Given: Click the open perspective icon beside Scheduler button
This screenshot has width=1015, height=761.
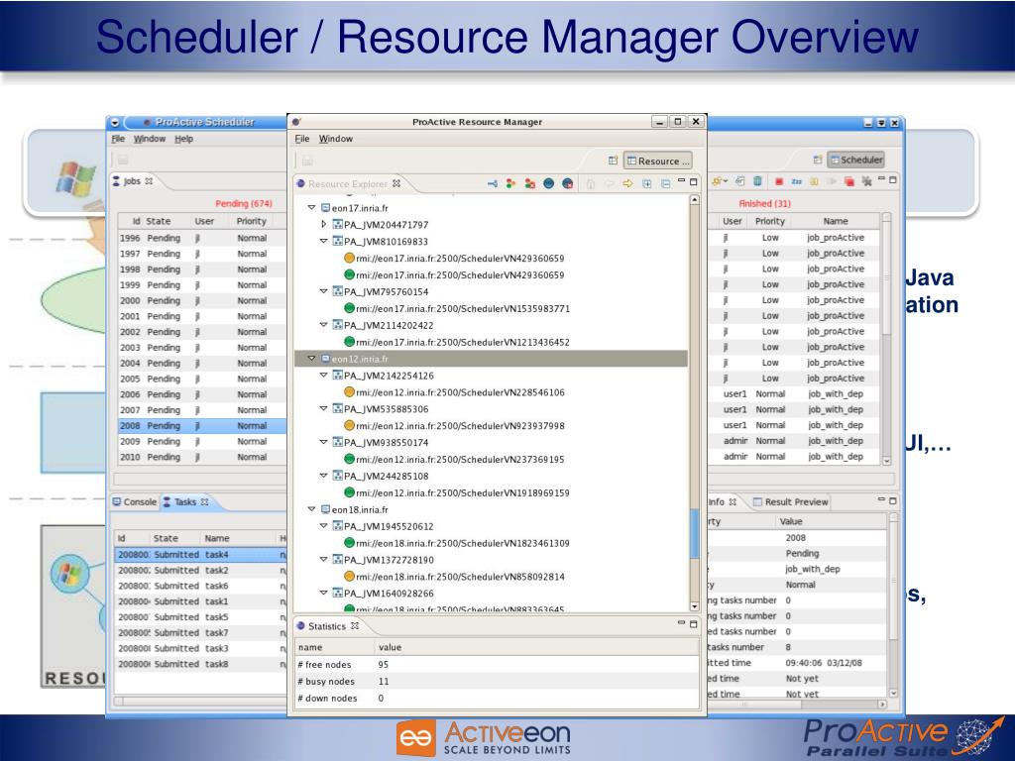Looking at the screenshot, I should coord(818,160).
